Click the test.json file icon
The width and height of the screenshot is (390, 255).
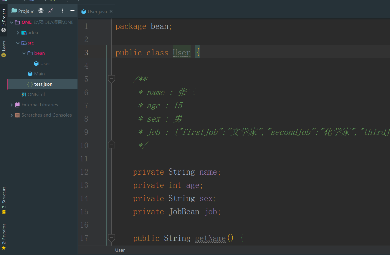point(29,84)
